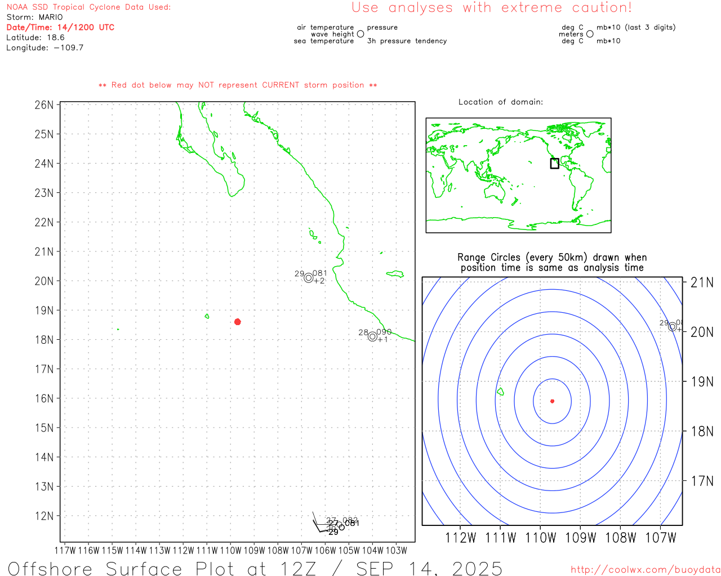This screenshot has width=721, height=576.
Task: Click 'position time is same as analysis time' line
Action: coord(552,268)
